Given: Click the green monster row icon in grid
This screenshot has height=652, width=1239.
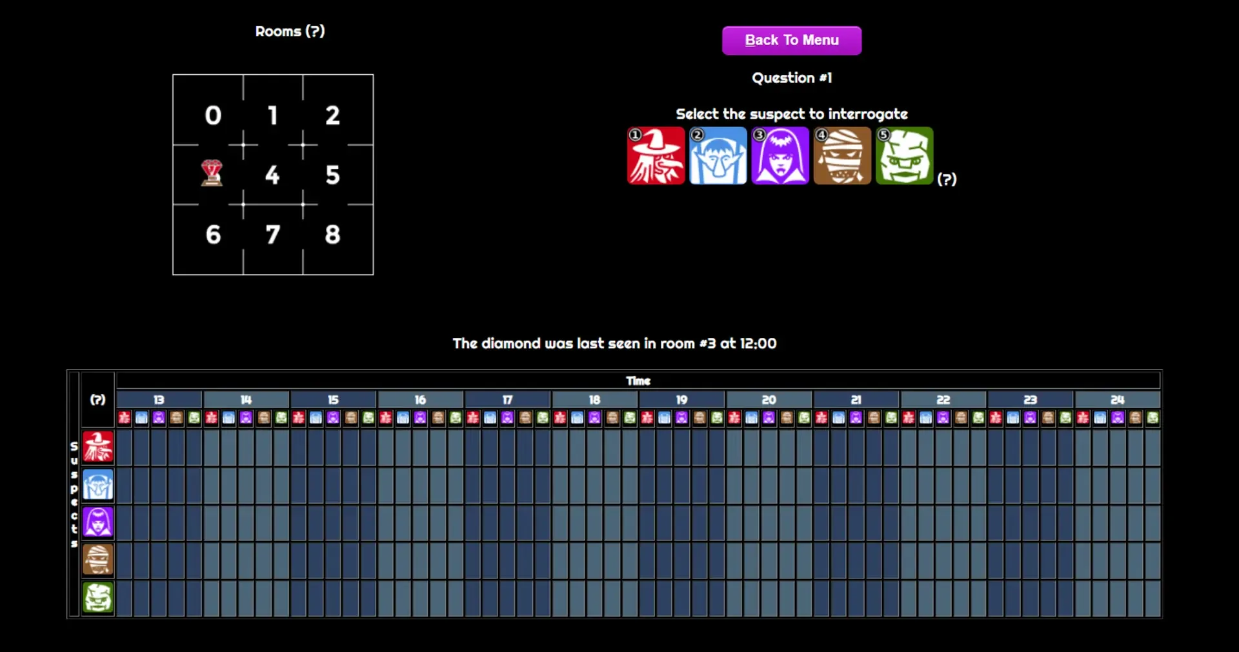Looking at the screenshot, I should click(98, 597).
